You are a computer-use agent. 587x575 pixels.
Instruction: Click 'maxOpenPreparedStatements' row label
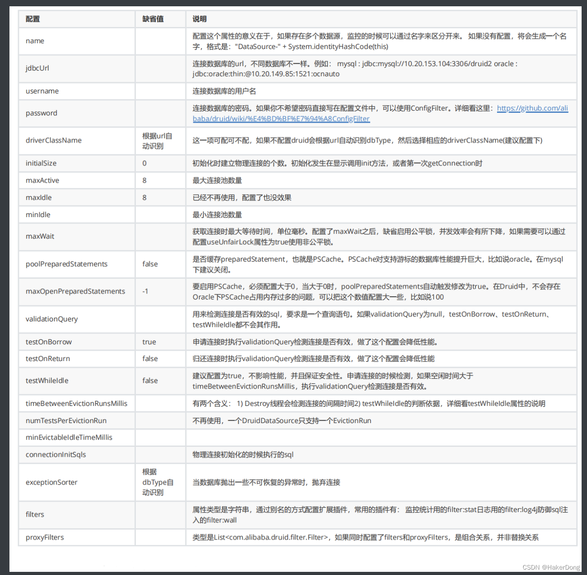pos(75,291)
